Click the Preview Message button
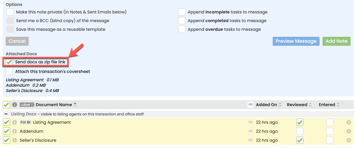356x148 pixels. pyautogui.click(x=296, y=41)
